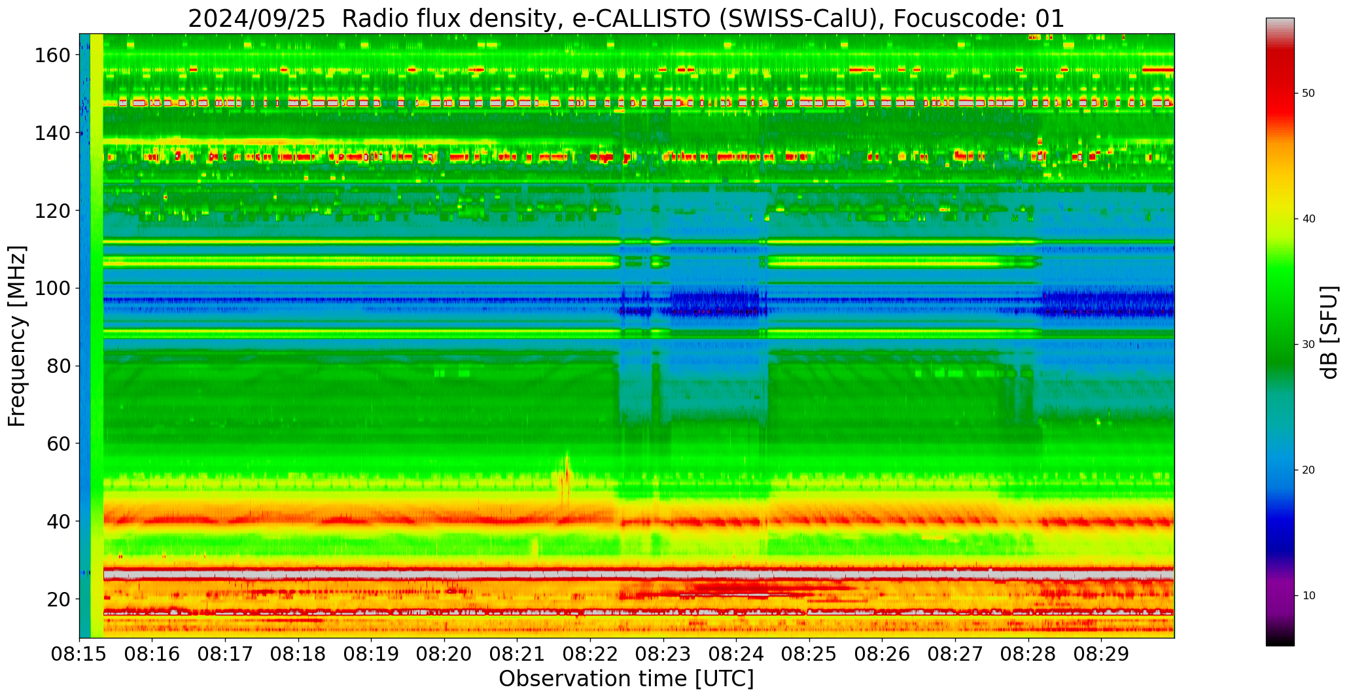Click the 08:24 time tick label
1349x698 pixels.
click(x=736, y=654)
